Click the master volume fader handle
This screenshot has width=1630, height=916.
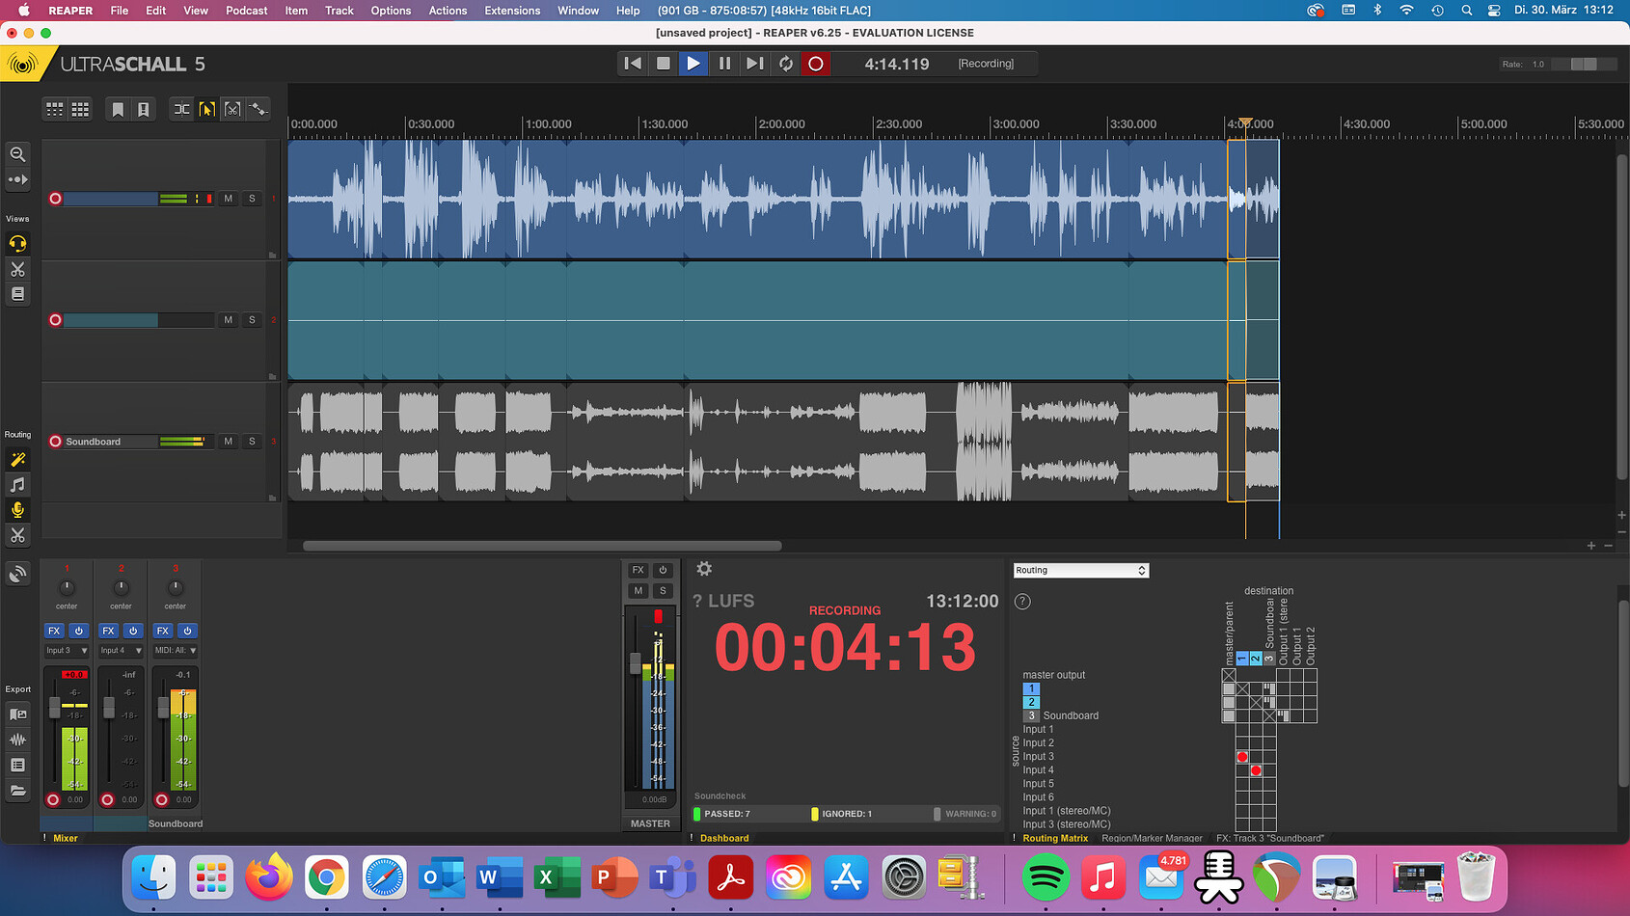pyautogui.click(x=635, y=663)
